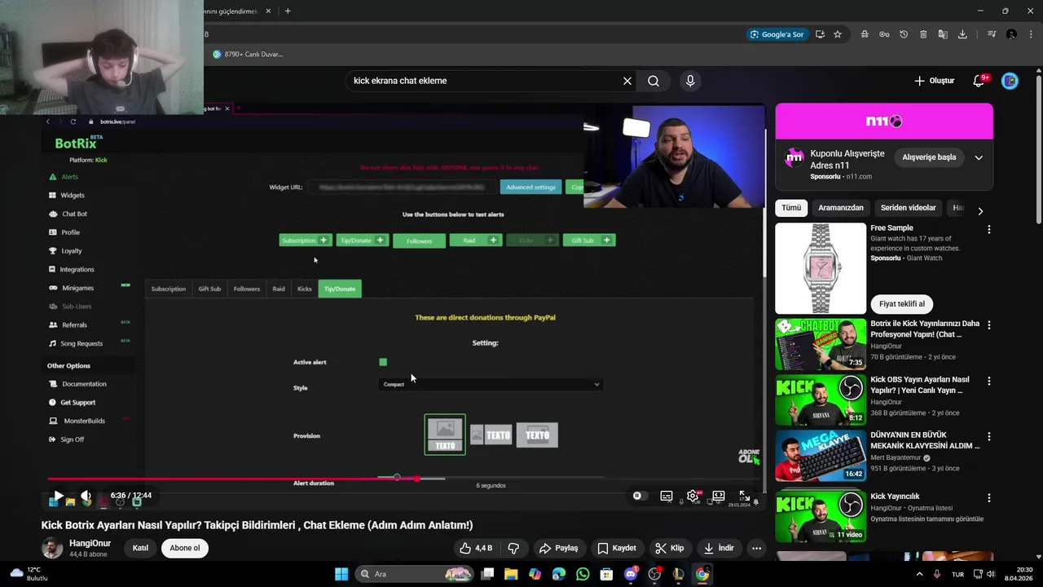The height and width of the screenshot is (587, 1043).
Task: Dislike the video with the thumbs-down
Action: pyautogui.click(x=513, y=548)
